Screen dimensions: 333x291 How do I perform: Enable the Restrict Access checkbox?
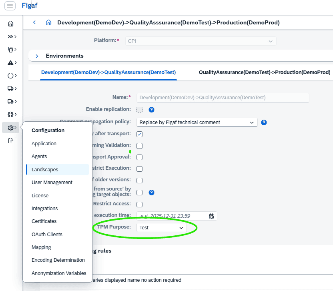point(140,204)
